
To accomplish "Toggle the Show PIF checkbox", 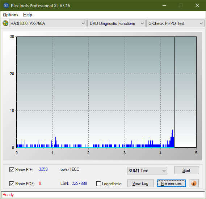I will tap(12, 169).
